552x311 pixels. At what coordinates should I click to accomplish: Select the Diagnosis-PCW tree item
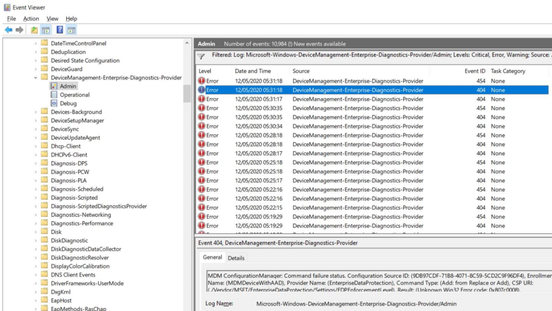coord(70,172)
